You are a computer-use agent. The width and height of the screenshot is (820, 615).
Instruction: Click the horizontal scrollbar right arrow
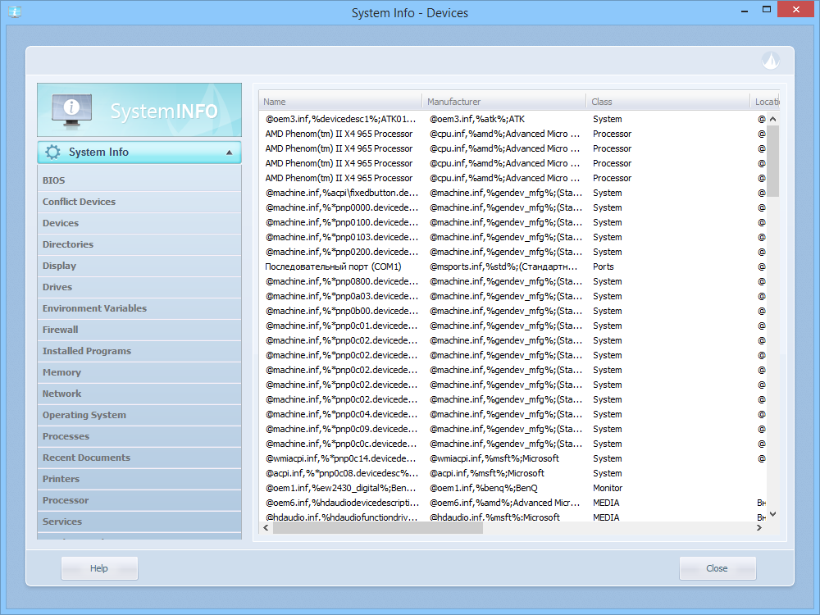point(759,528)
